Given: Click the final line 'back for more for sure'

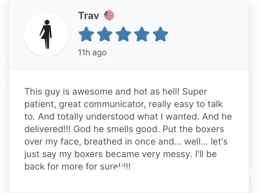Looking at the screenshot, I should (x=77, y=166).
